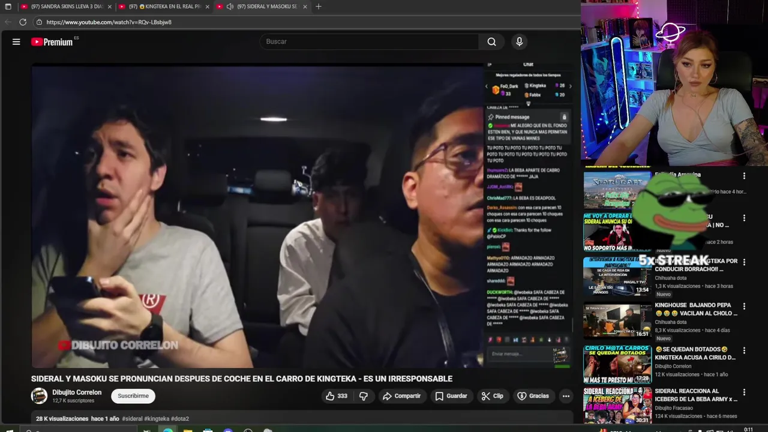
Task: Go to YouTube Premium home logo
Action: [52, 42]
